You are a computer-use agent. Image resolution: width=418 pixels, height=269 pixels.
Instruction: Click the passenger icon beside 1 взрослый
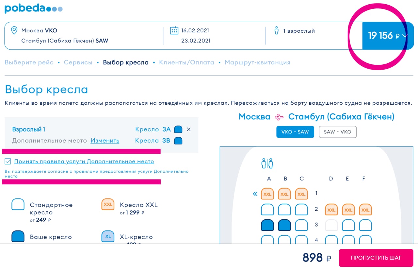pyautogui.click(x=277, y=31)
